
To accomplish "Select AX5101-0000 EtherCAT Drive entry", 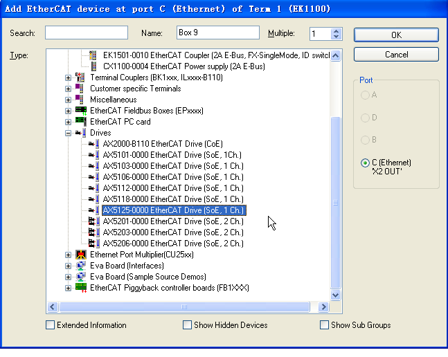I will [172, 155].
